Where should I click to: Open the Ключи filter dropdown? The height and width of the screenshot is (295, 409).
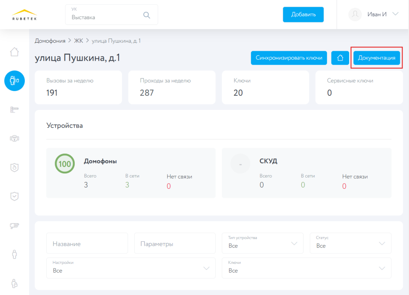coord(306,268)
